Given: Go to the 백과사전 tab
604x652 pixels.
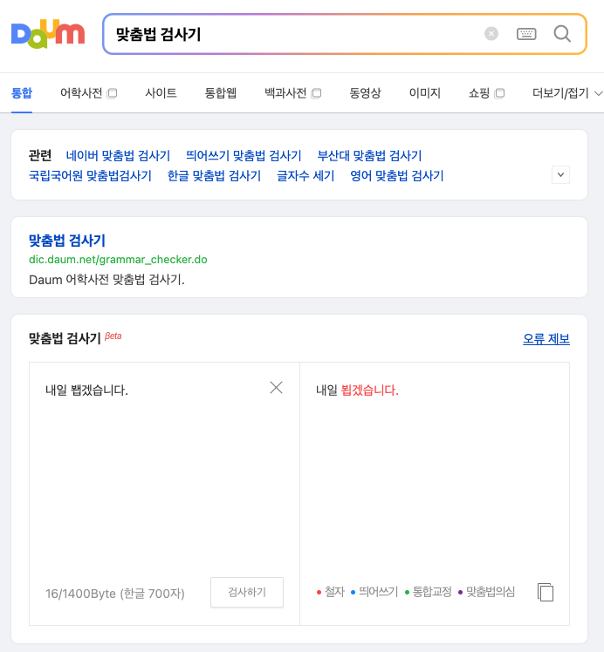Looking at the screenshot, I should (285, 92).
